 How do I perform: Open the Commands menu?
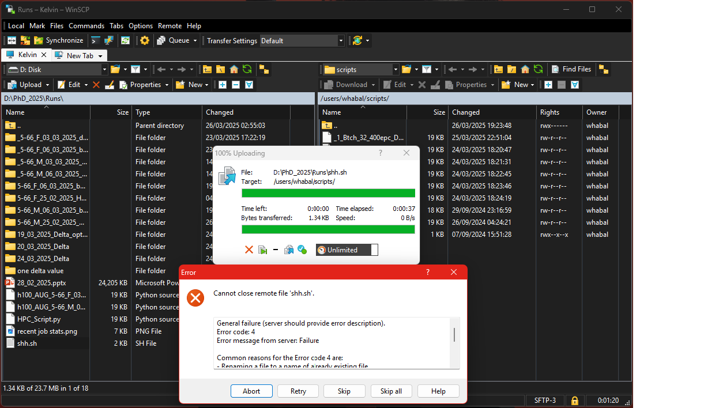86,26
